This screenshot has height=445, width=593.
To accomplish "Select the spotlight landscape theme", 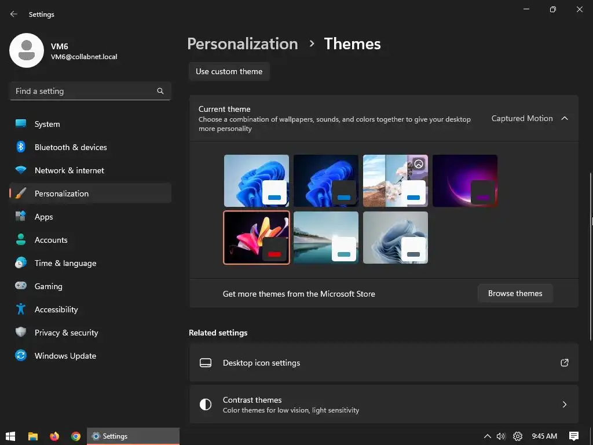I will (396, 181).
